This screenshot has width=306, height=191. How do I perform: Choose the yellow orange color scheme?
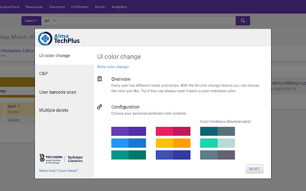tap(173, 143)
